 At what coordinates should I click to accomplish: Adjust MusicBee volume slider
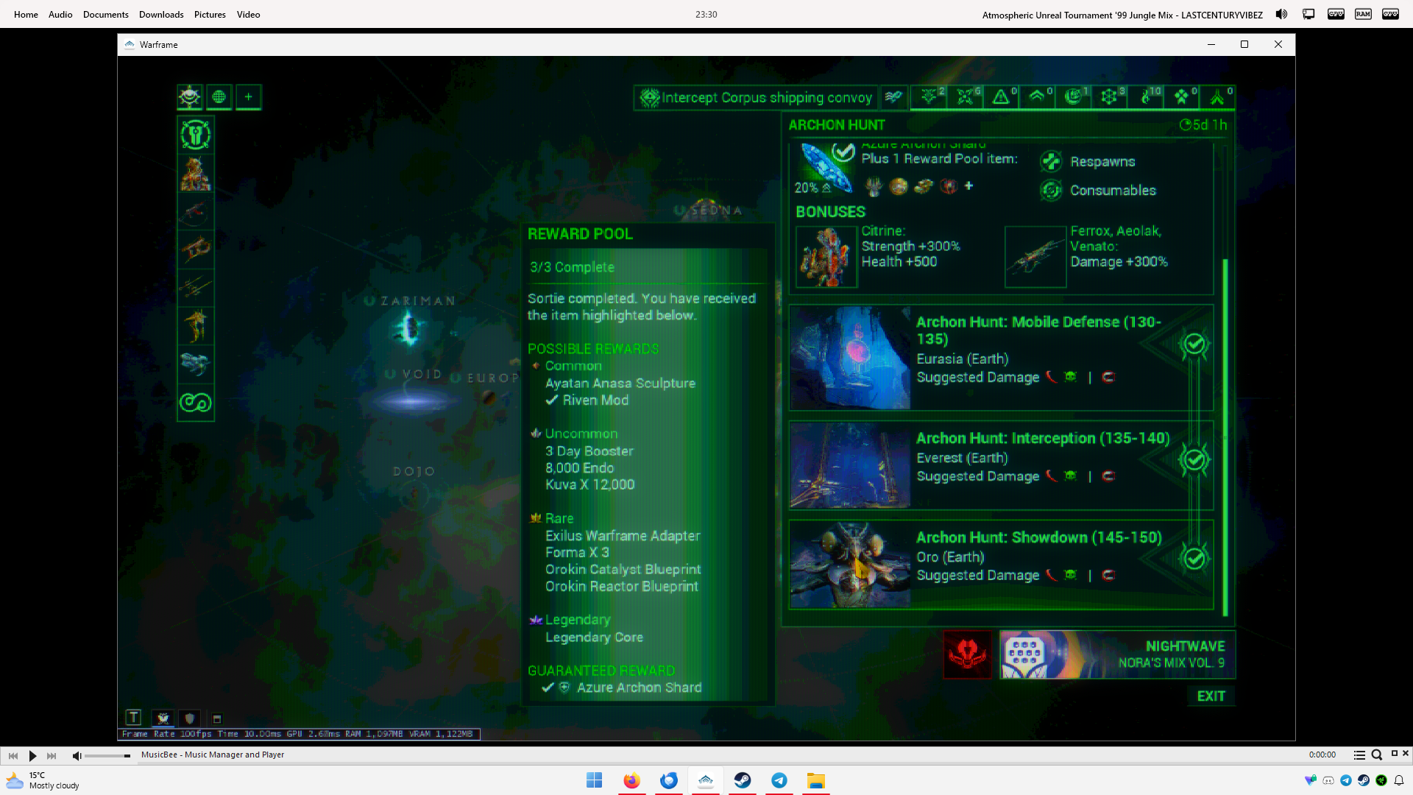pos(107,756)
